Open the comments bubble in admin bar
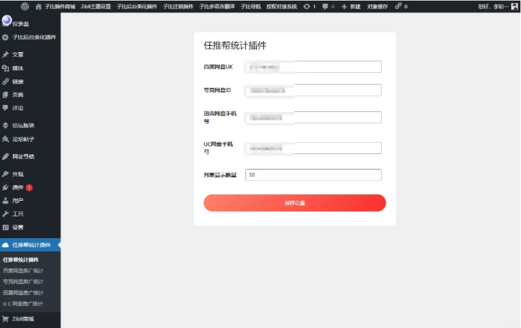The image size is (521, 328). [328, 6]
